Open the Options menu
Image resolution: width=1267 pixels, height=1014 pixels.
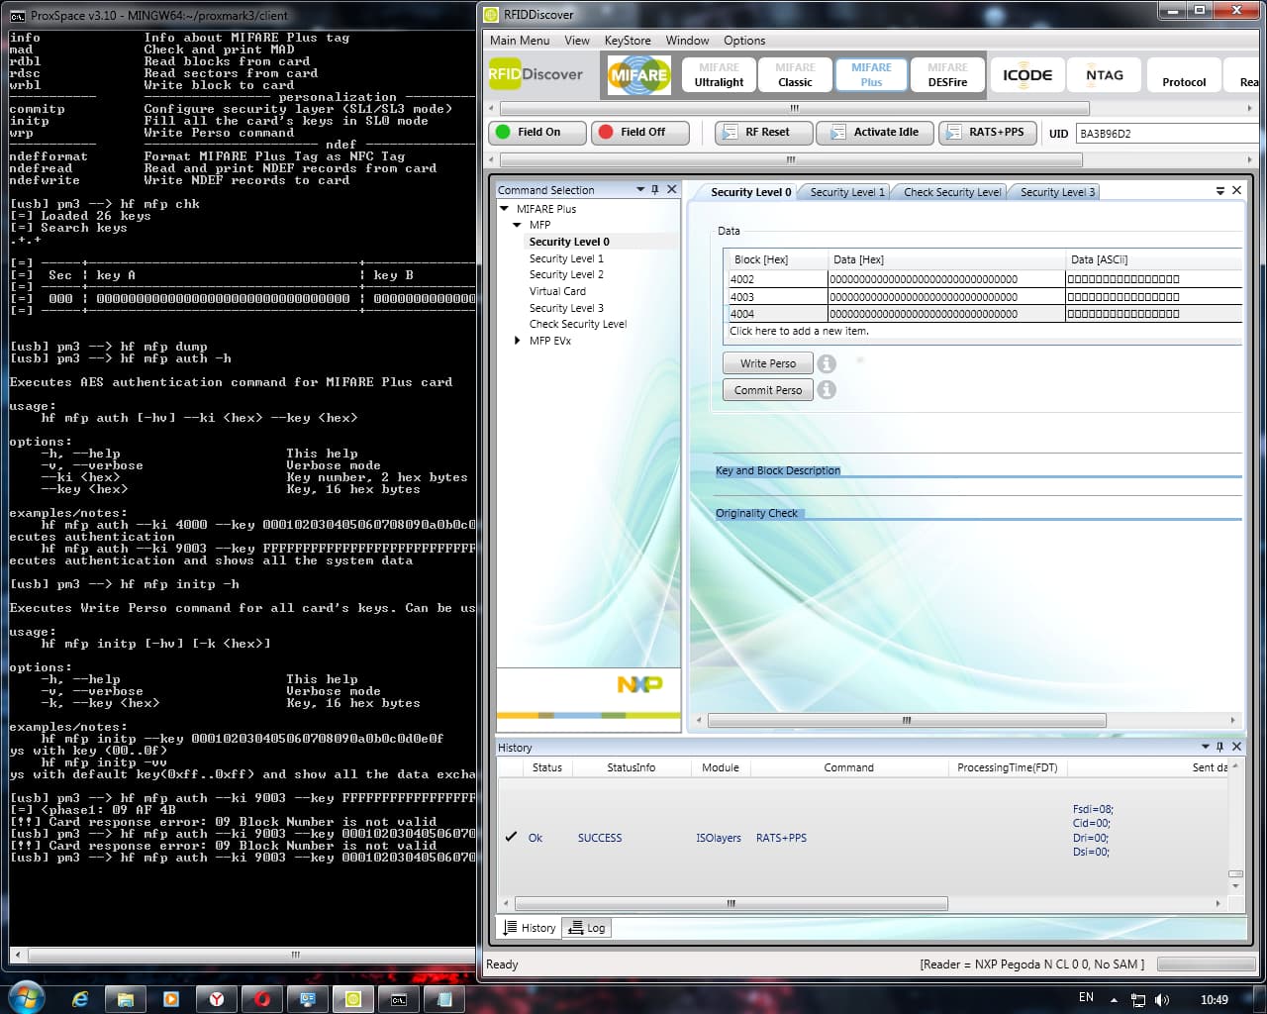pos(744,41)
